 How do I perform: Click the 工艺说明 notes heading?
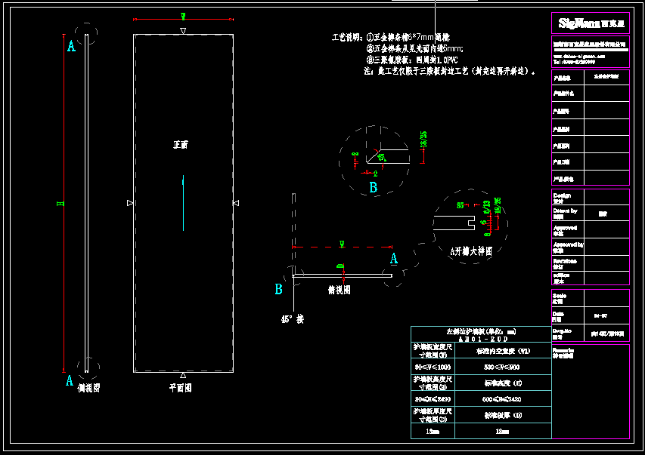click(x=346, y=36)
